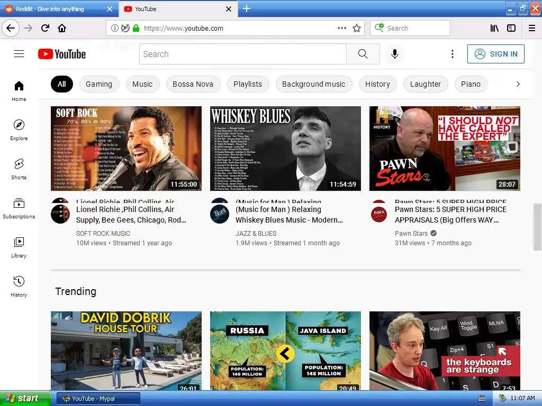542x406 pixels.
Task: Click the browser Search box
Action: point(410,28)
